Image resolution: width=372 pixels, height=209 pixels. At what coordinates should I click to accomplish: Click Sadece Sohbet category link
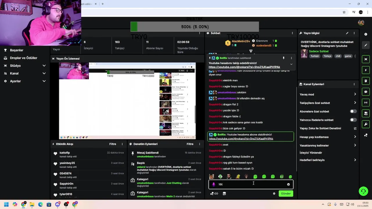[319, 51]
